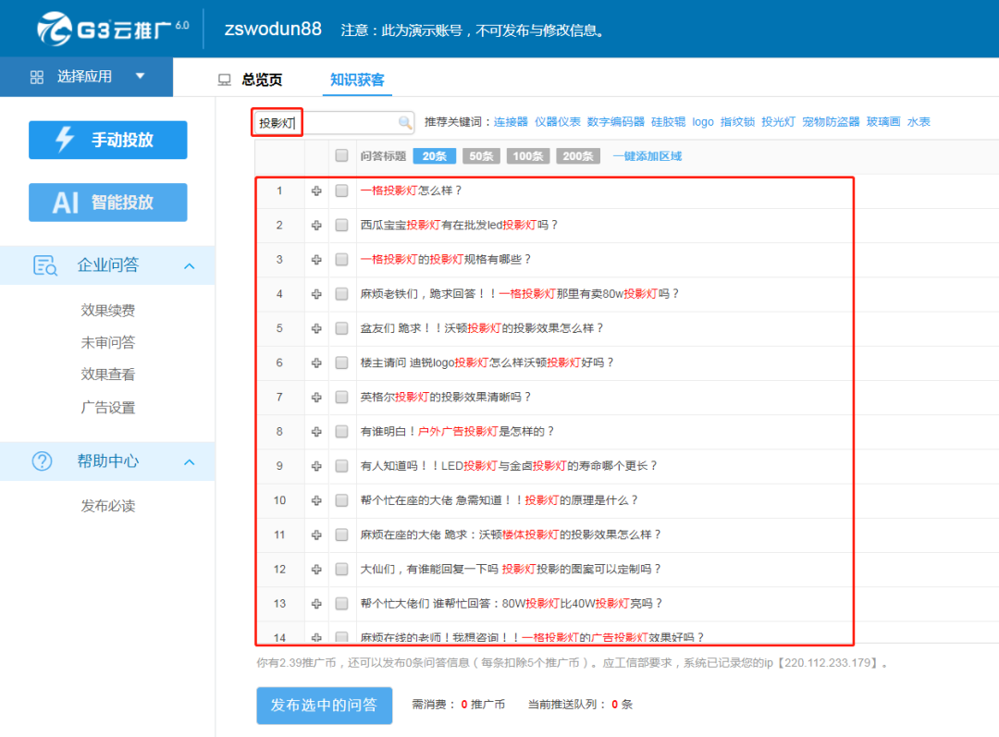Image resolution: width=999 pixels, height=737 pixels.
Task: Click recommended keyword 指纹锁
Action: click(x=738, y=122)
